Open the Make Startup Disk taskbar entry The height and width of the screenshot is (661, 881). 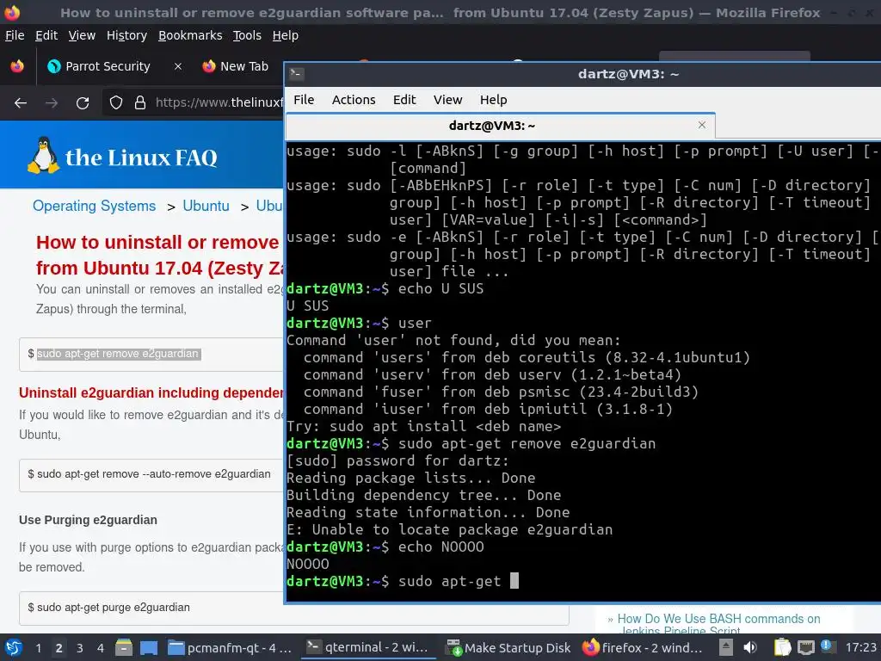point(508,647)
